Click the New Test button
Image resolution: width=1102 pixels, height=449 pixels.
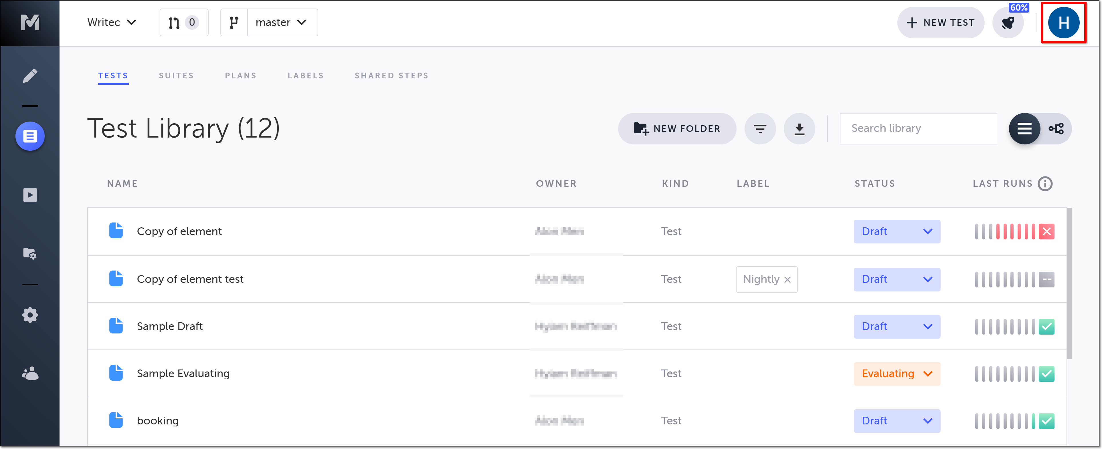(x=940, y=23)
